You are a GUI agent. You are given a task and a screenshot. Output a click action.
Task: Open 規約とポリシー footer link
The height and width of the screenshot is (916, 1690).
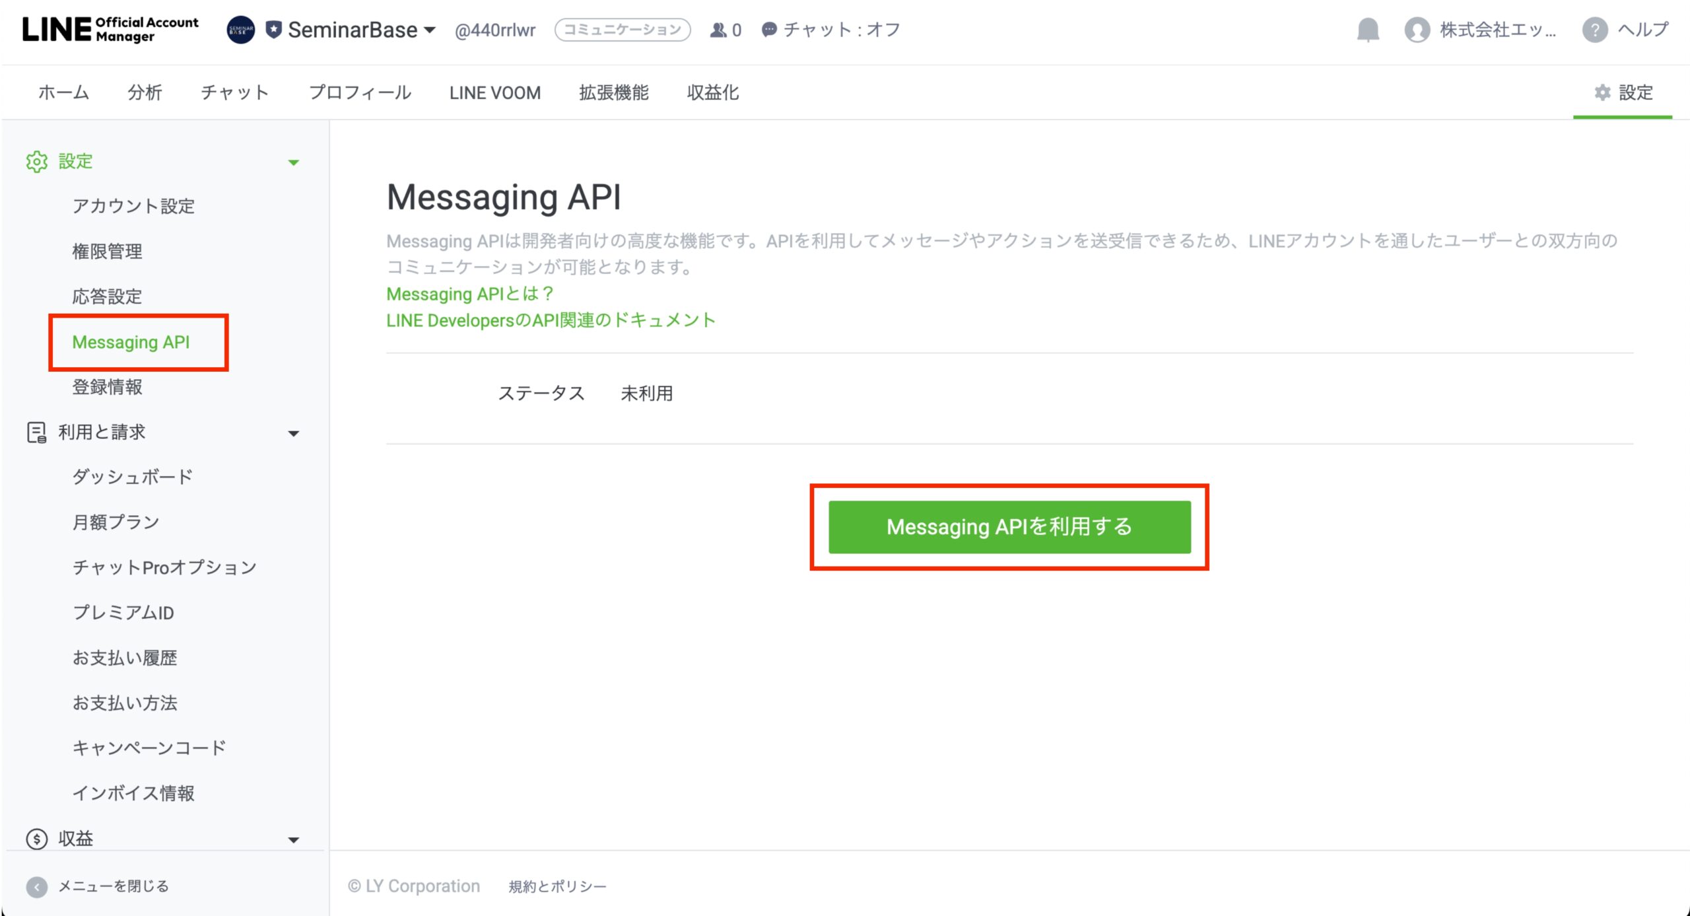(557, 886)
